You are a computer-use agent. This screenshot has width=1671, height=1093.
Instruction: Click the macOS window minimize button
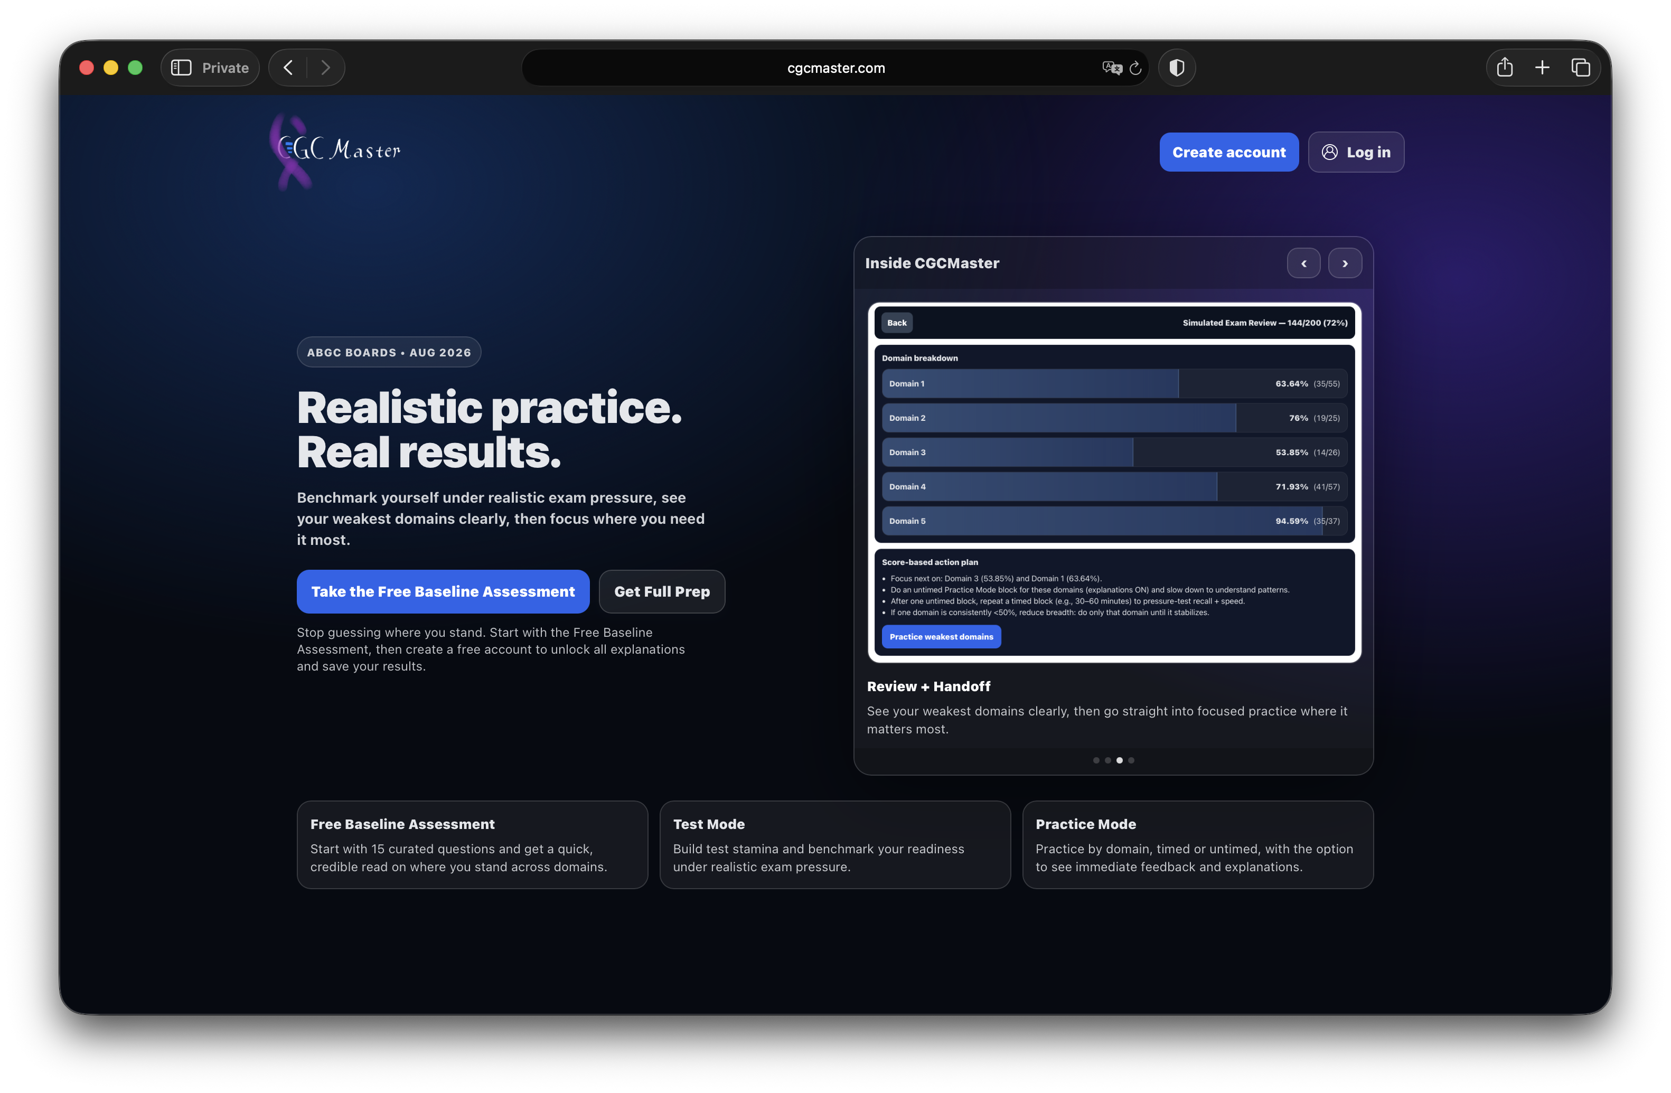(x=111, y=68)
